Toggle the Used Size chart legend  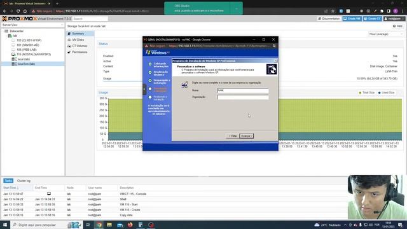pos(386,93)
